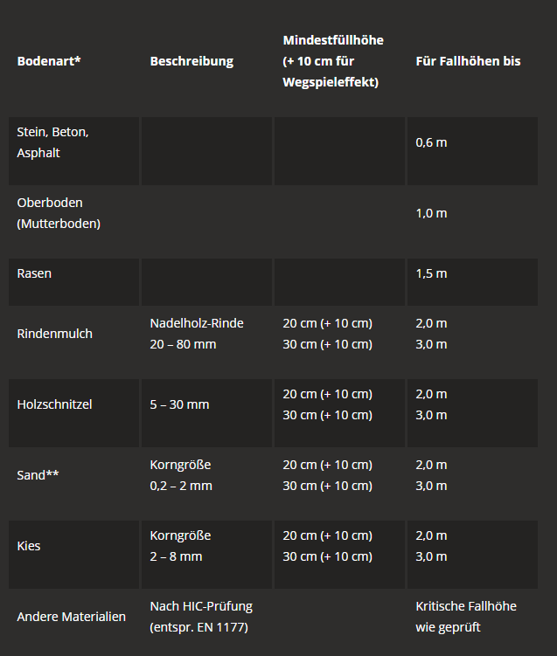Screen dimensions: 557x656
Task: Select the Mindestfüllhöhe column header
Action: 333,61
